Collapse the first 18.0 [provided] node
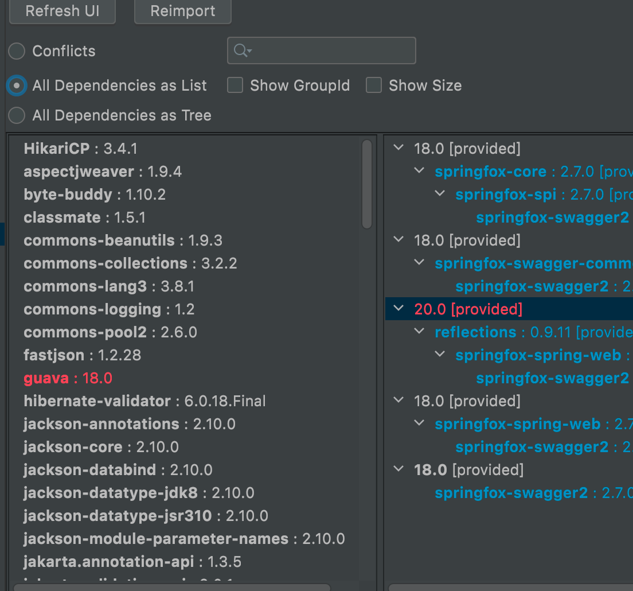Image resolution: width=633 pixels, height=591 pixels. [x=398, y=148]
